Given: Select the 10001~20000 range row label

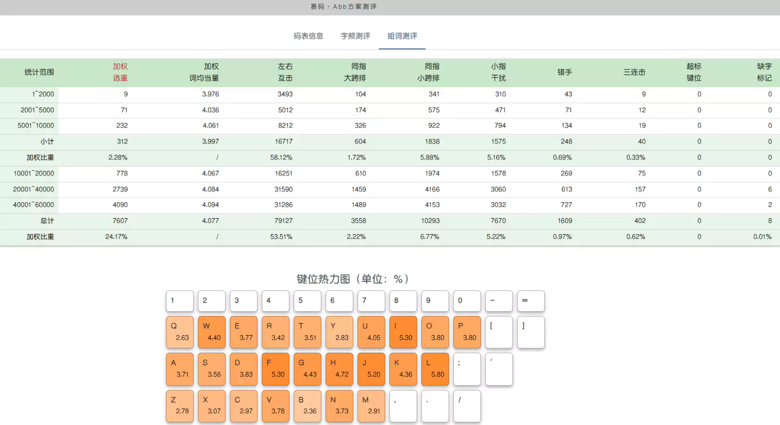Looking at the screenshot, I should 33,173.
